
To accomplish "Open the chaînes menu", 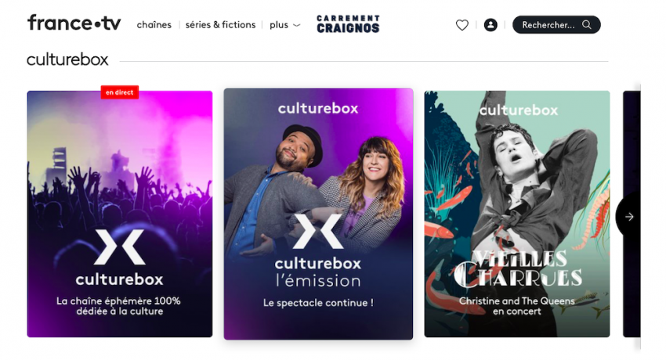I will click(154, 25).
